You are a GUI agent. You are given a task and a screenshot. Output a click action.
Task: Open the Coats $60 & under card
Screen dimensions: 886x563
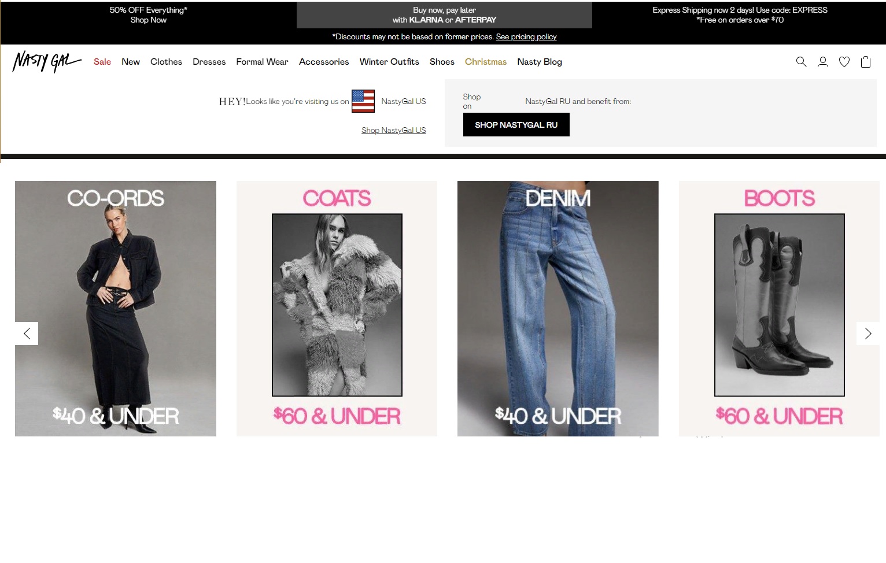(337, 309)
